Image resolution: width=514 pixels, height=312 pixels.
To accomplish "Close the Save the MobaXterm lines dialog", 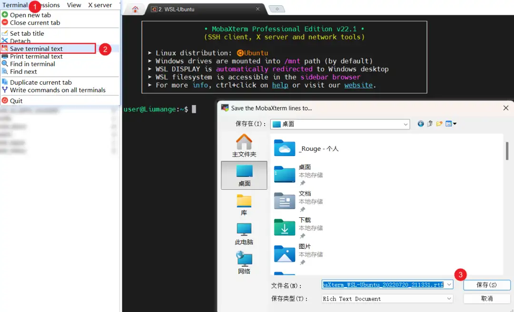I will (x=506, y=108).
